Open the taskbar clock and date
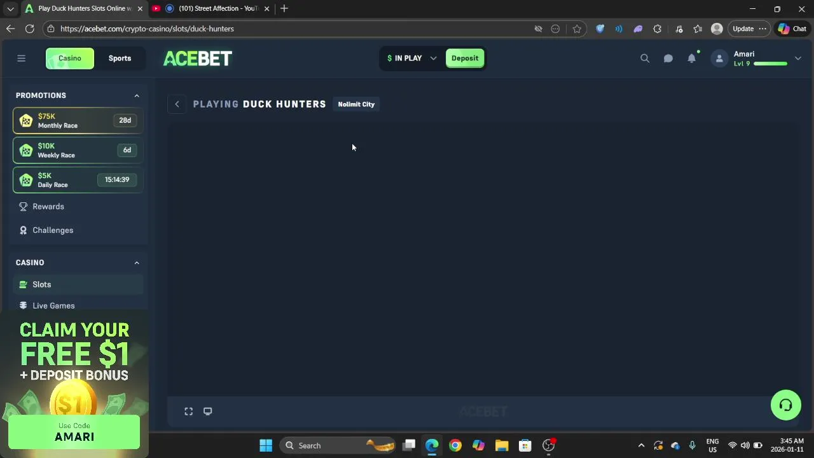Viewport: 814px width, 458px height. pyautogui.click(x=787, y=445)
